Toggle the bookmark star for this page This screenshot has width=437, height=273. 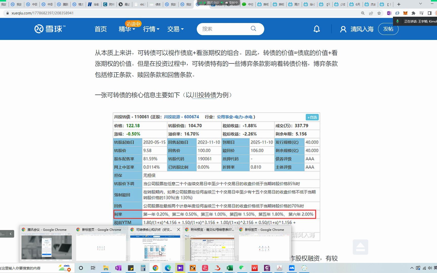point(379,13)
